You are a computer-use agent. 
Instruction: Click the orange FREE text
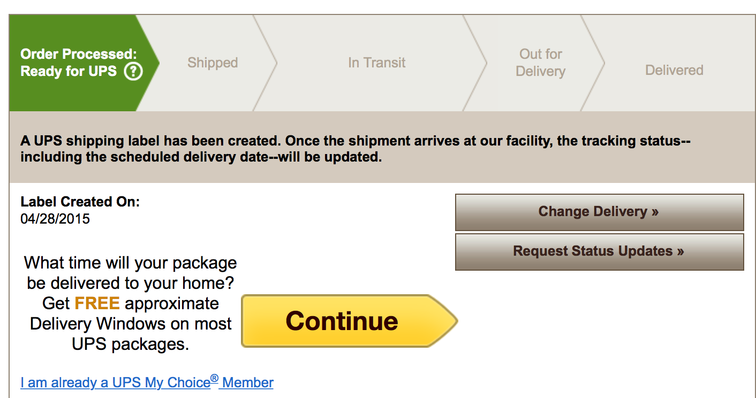(x=97, y=303)
